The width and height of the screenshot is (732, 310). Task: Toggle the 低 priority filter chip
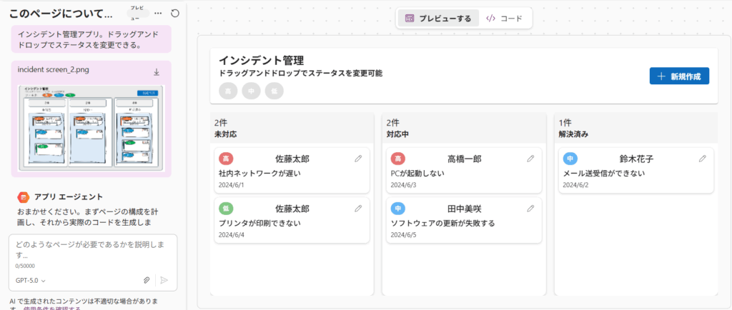[x=274, y=91]
